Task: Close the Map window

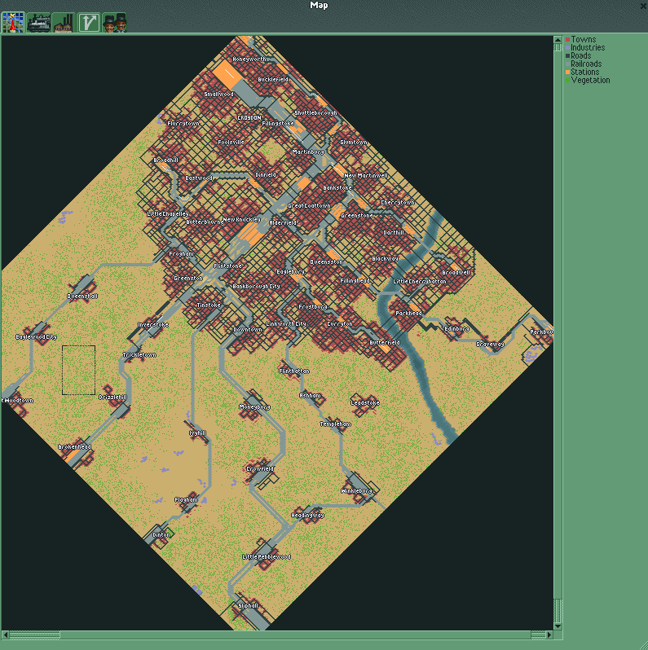Action: (x=643, y=6)
